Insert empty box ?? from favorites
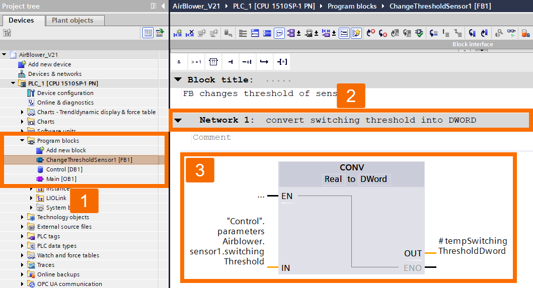This screenshot has width=533, height=288. tap(213, 62)
